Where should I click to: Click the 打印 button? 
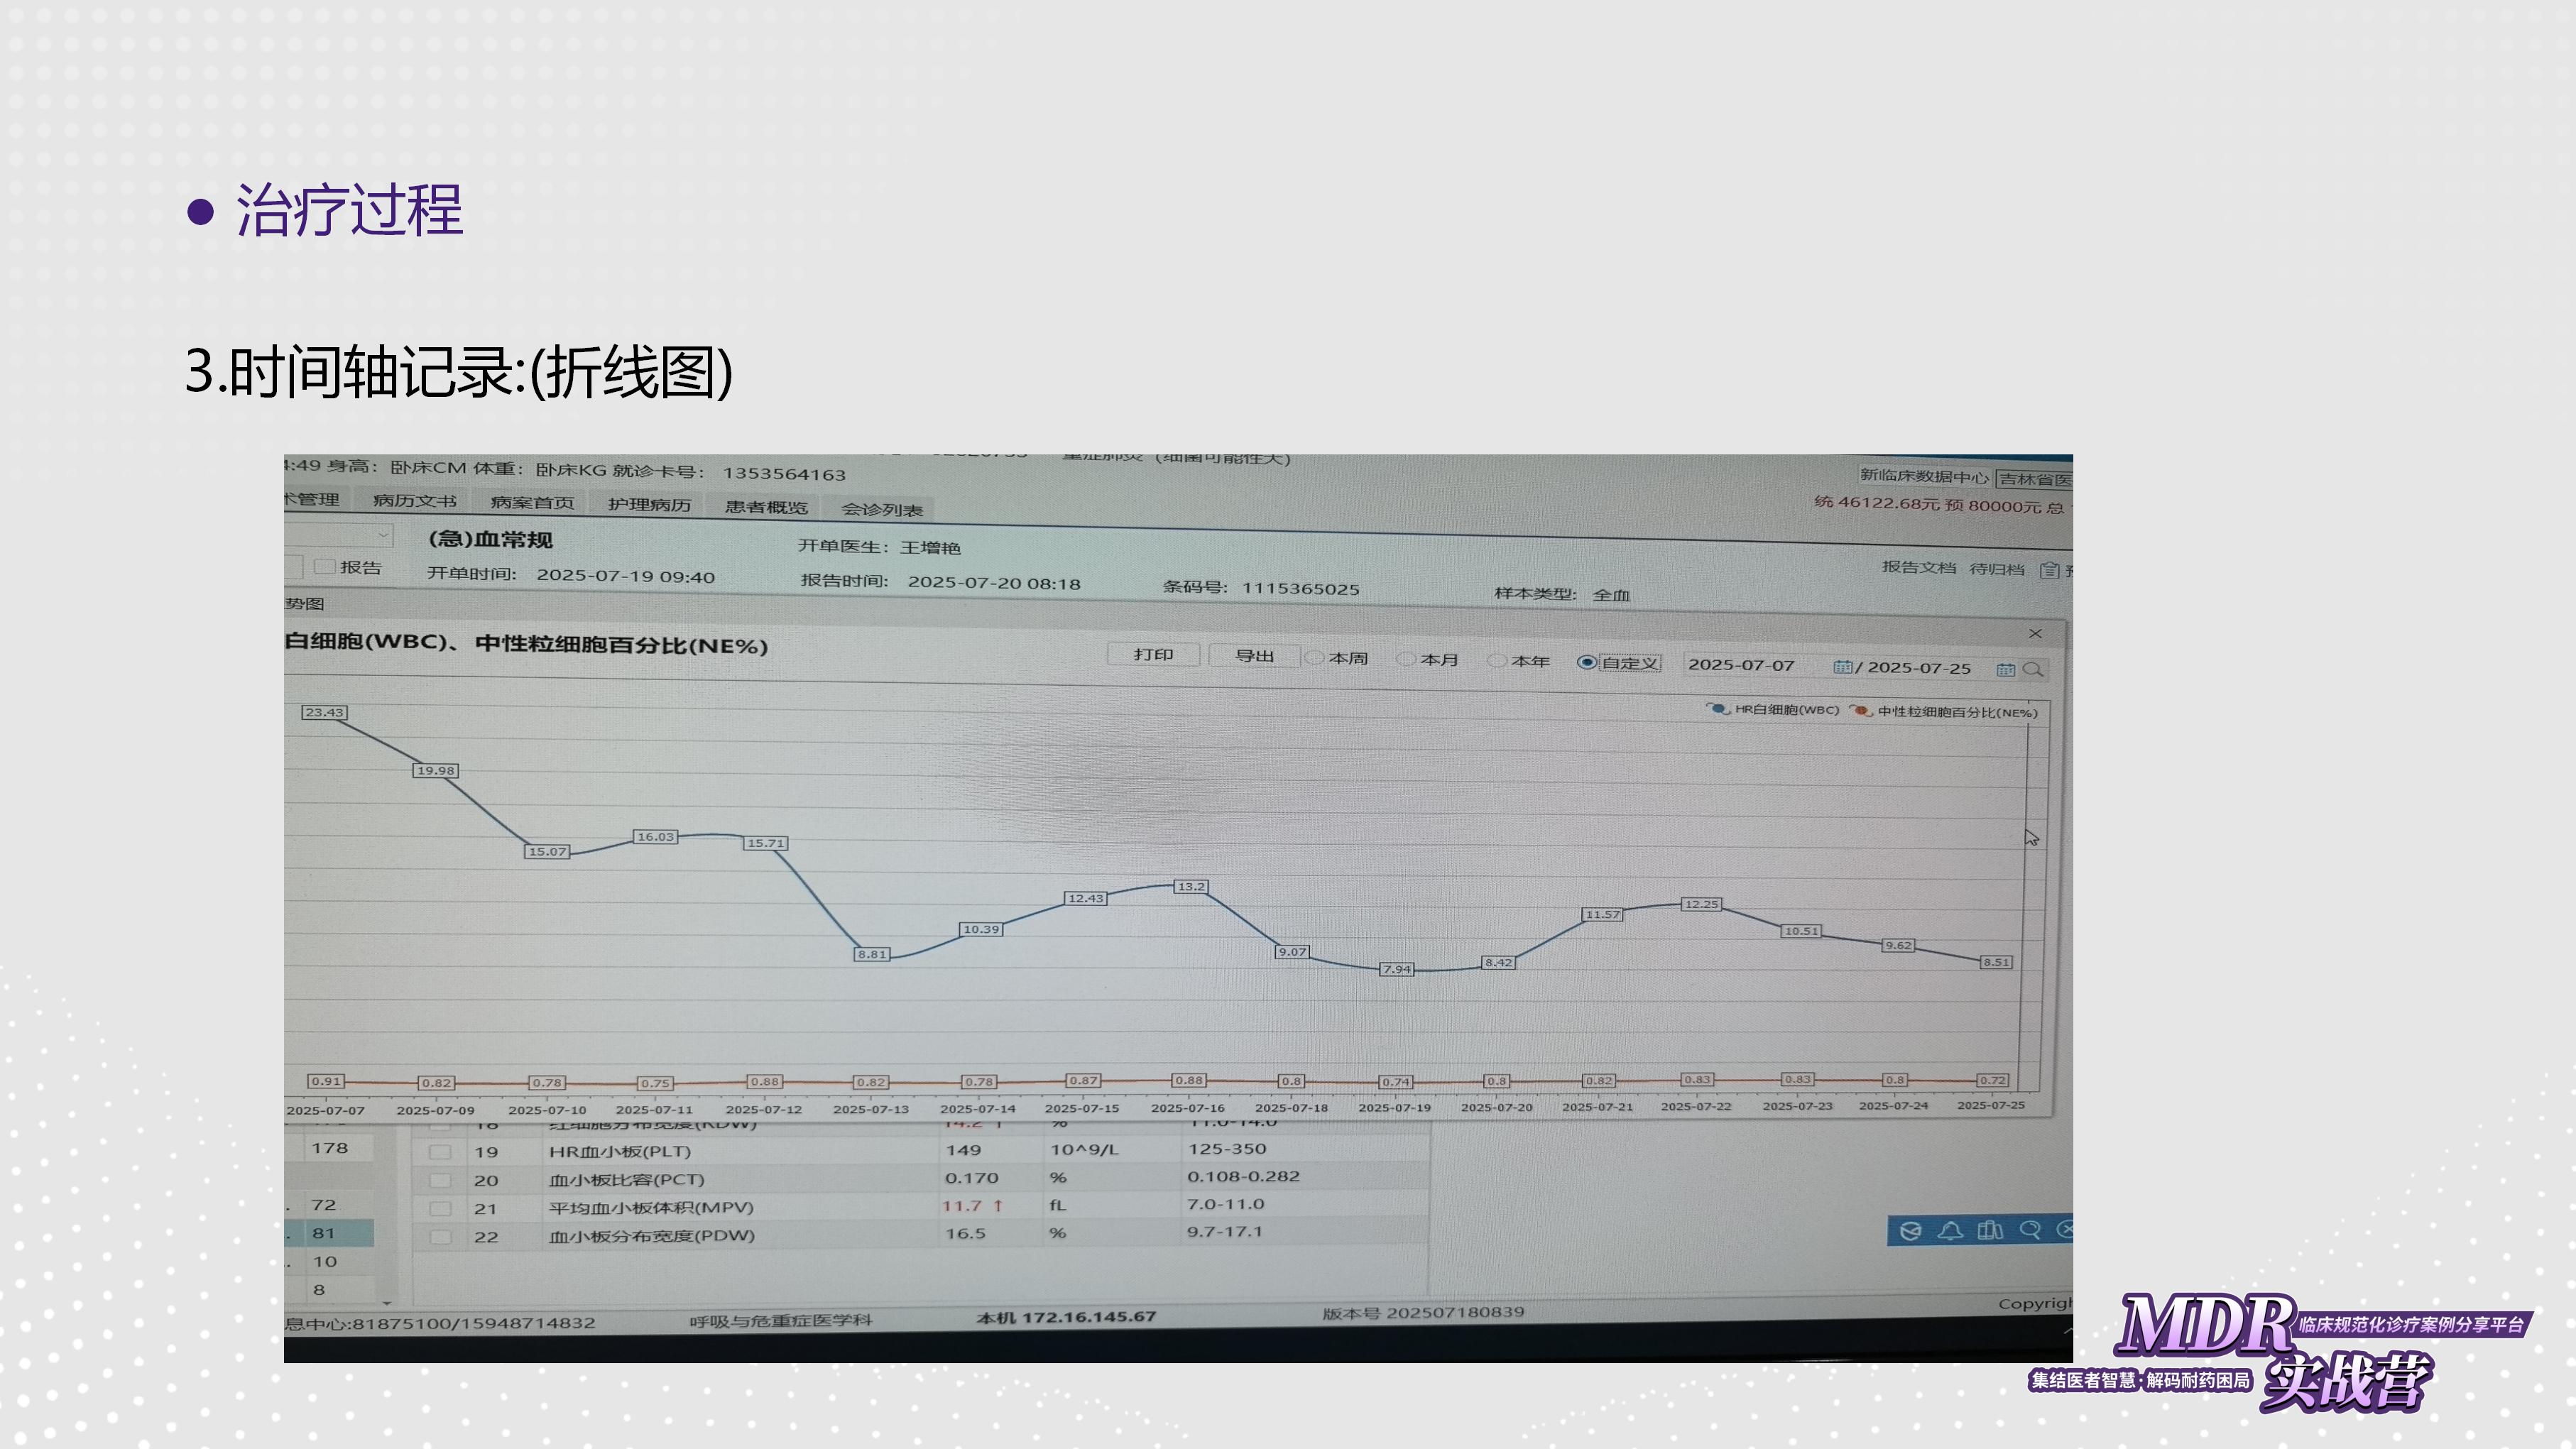[1153, 654]
